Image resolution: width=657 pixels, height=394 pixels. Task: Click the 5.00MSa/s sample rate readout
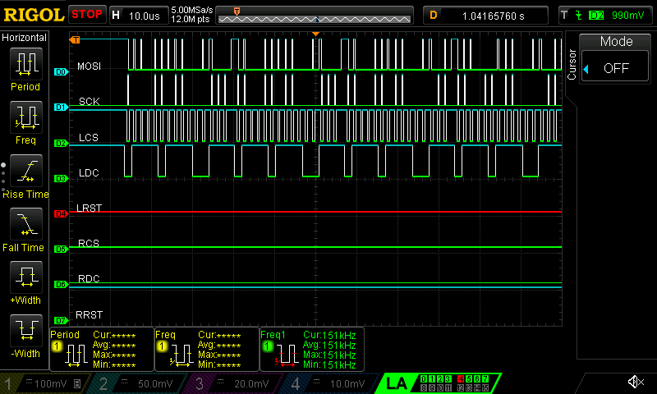(192, 10)
